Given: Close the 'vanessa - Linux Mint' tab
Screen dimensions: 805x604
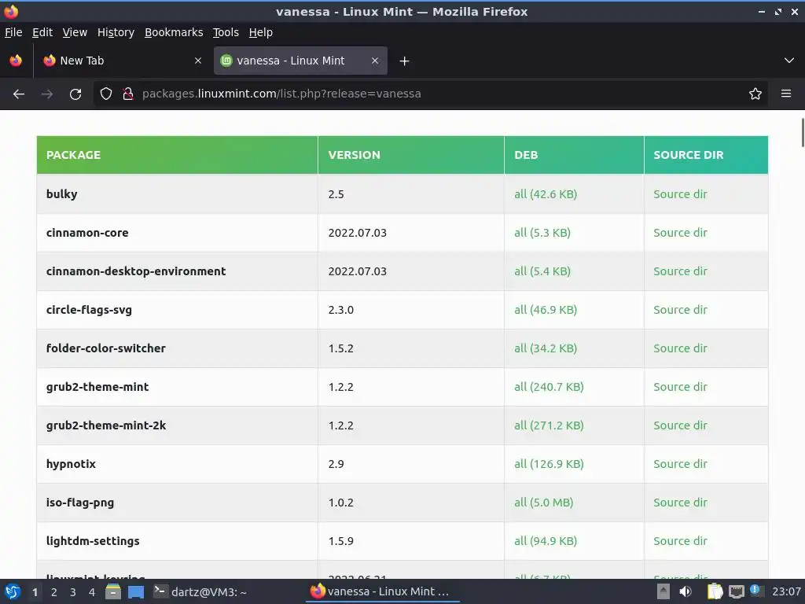Looking at the screenshot, I should 375,61.
